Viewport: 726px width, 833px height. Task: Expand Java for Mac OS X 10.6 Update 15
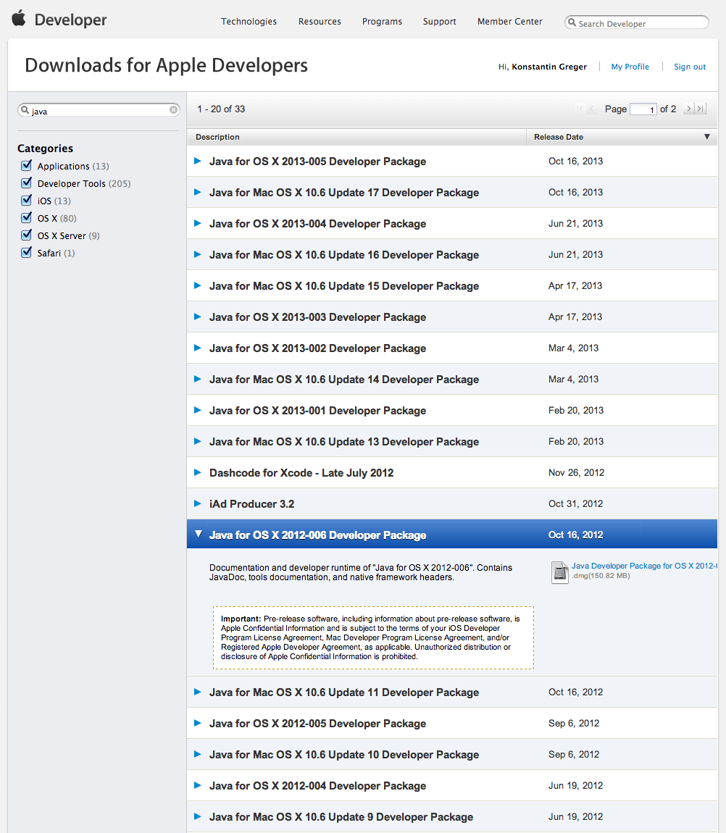coord(198,286)
